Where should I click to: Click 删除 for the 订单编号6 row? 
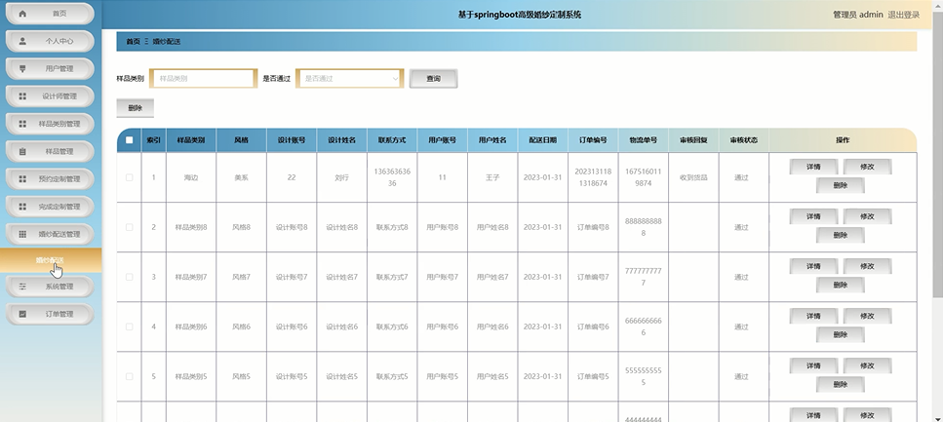click(841, 335)
